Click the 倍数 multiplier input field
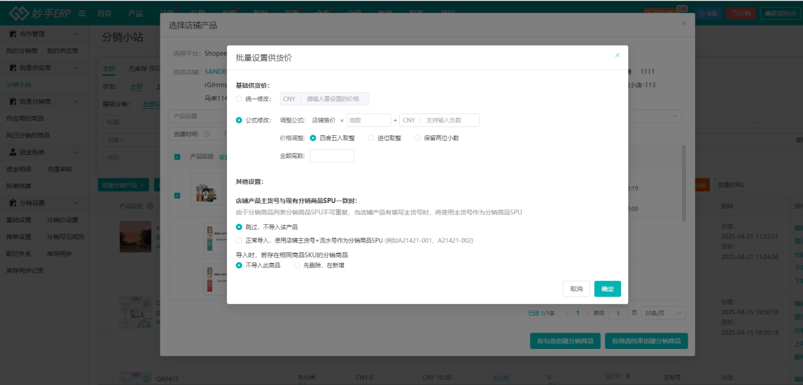 coord(368,120)
